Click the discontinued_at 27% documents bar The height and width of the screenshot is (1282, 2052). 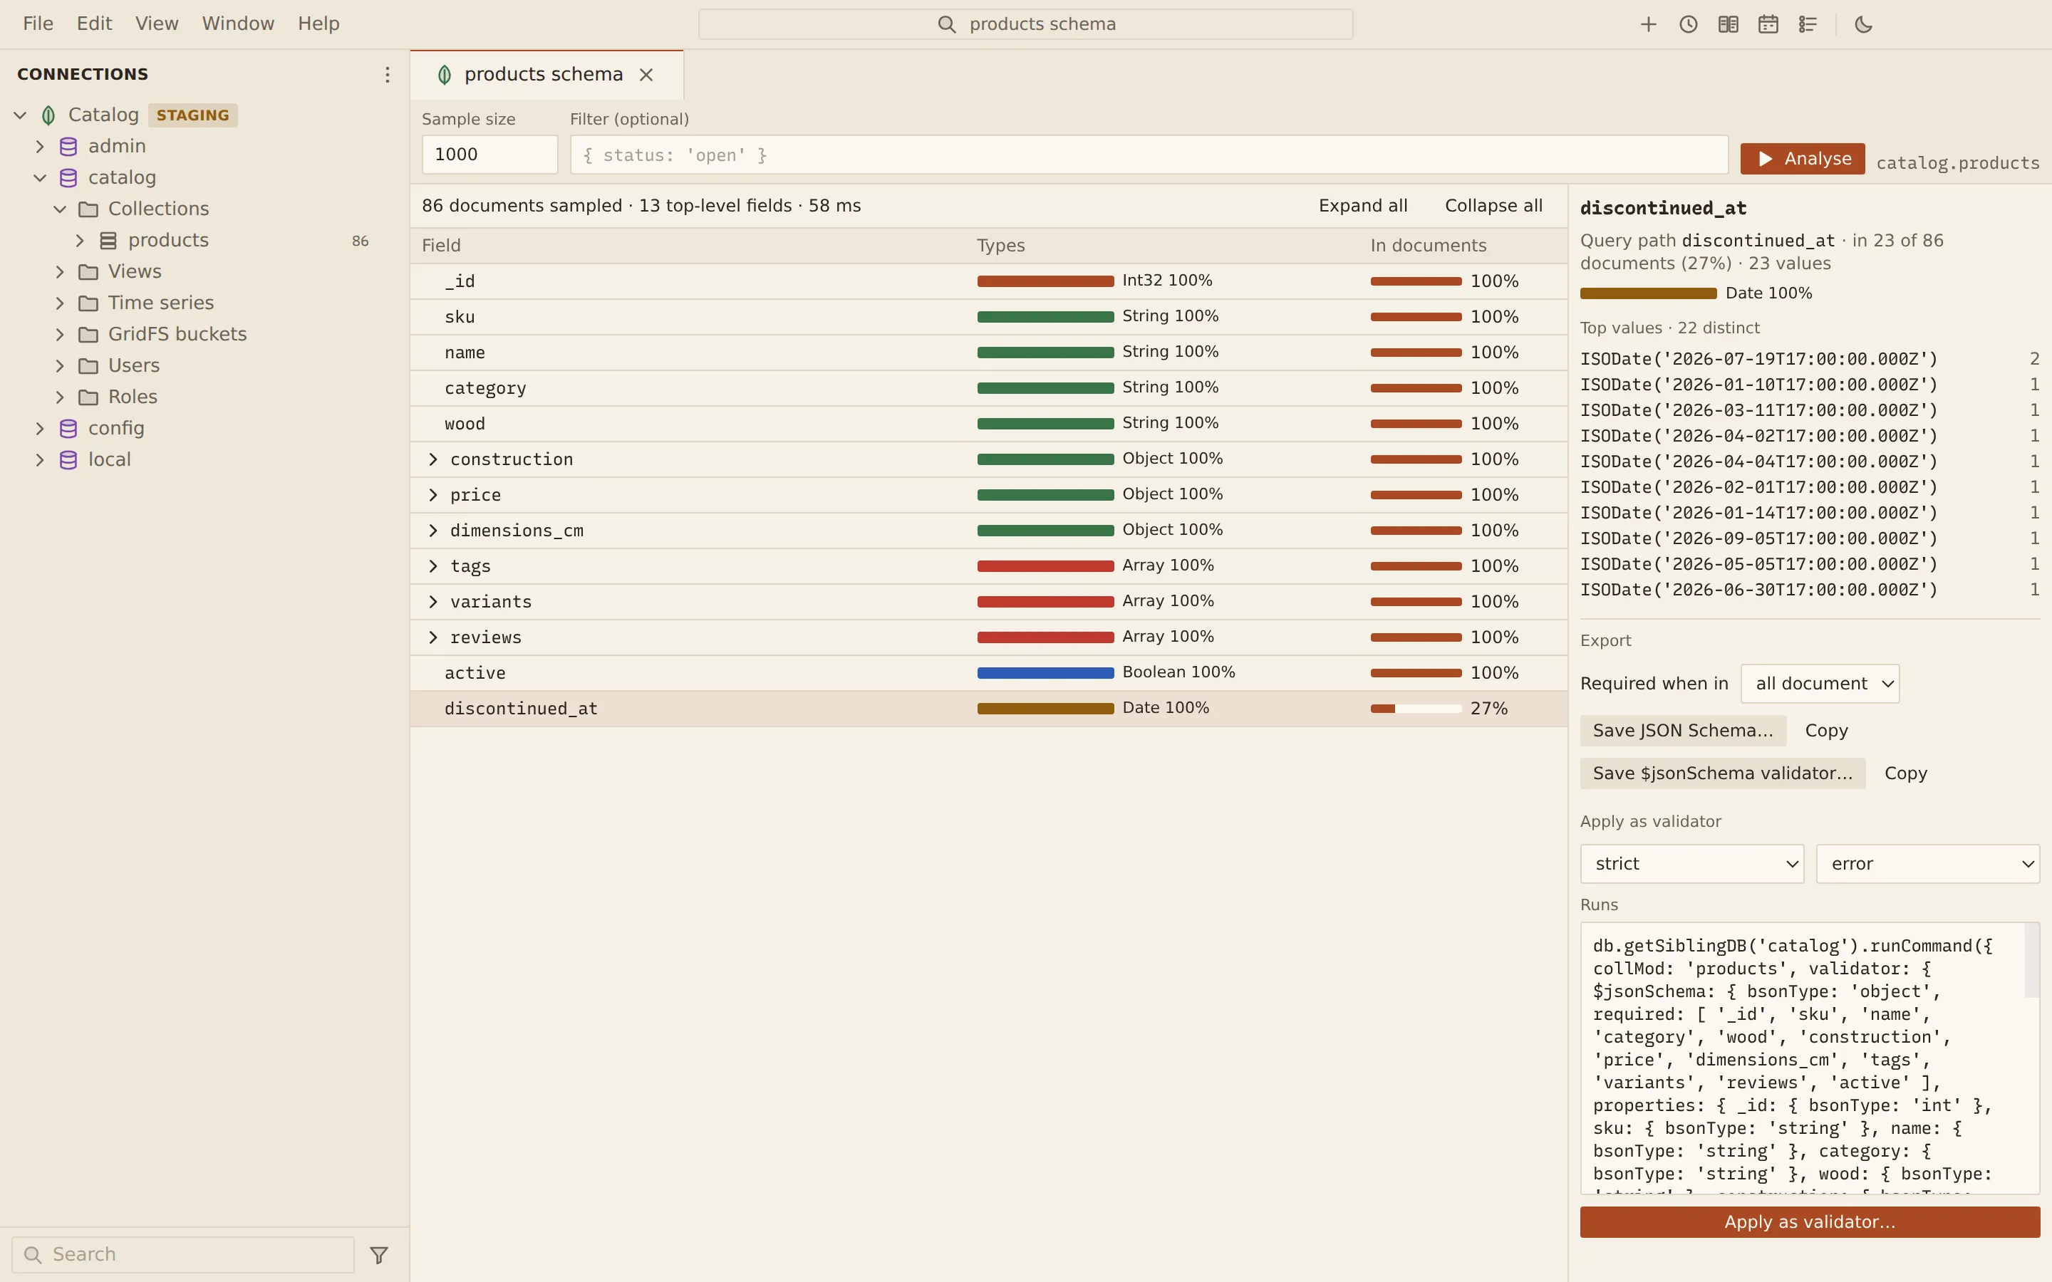1415,709
